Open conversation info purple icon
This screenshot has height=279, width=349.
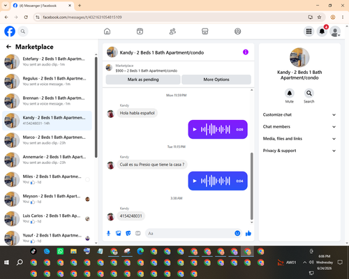tap(246, 52)
